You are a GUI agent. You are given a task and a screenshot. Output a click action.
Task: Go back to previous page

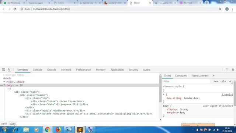[4, 9]
